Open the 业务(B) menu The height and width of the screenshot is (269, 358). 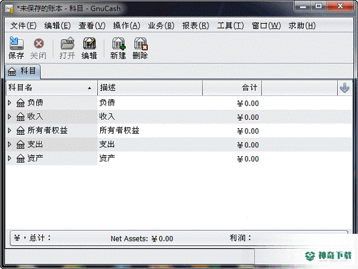pyautogui.click(x=161, y=26)
